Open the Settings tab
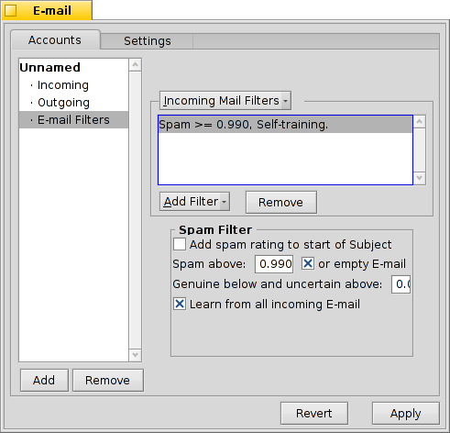 (147, 41)
